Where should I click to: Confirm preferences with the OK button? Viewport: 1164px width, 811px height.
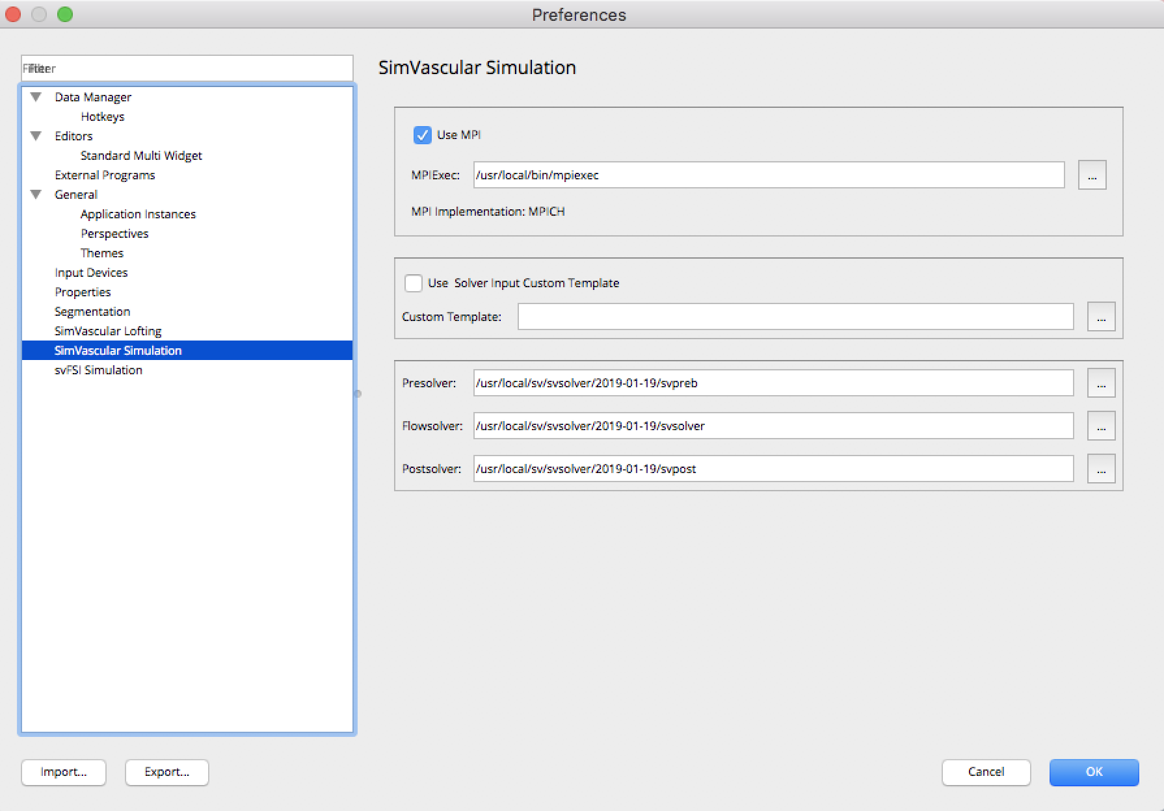pyautogui.click(x=1094, y=772)
